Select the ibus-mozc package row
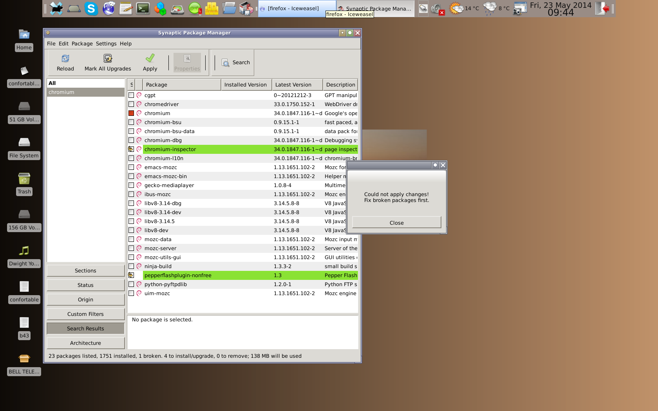This screenshot has width=658, height=411. (x=237, y=194)
